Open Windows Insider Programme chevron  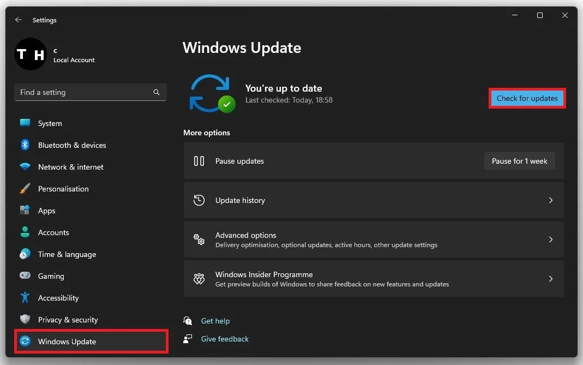(x=551, y=279)
